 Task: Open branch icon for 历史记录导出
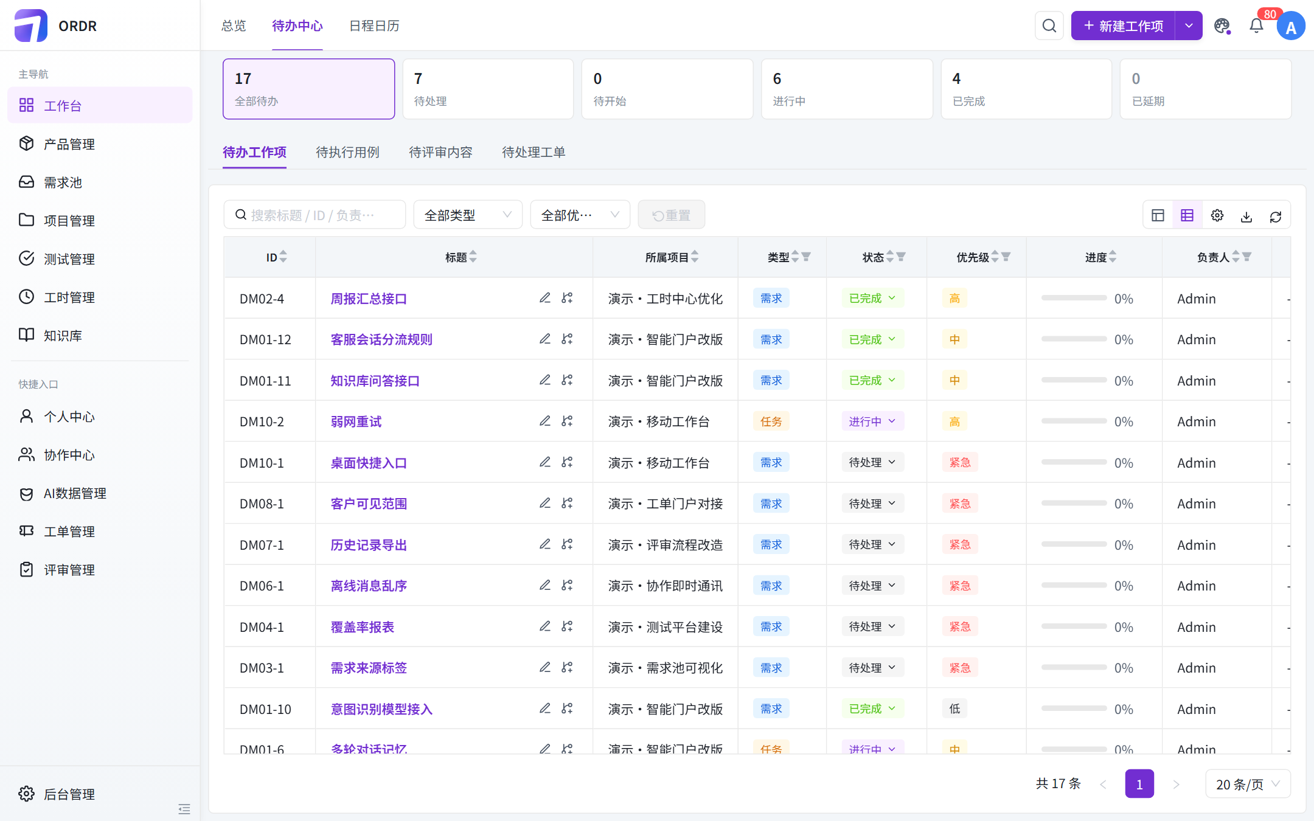567,544
